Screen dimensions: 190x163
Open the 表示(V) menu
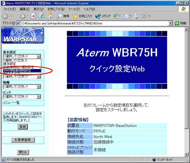(x=38, y=9)
